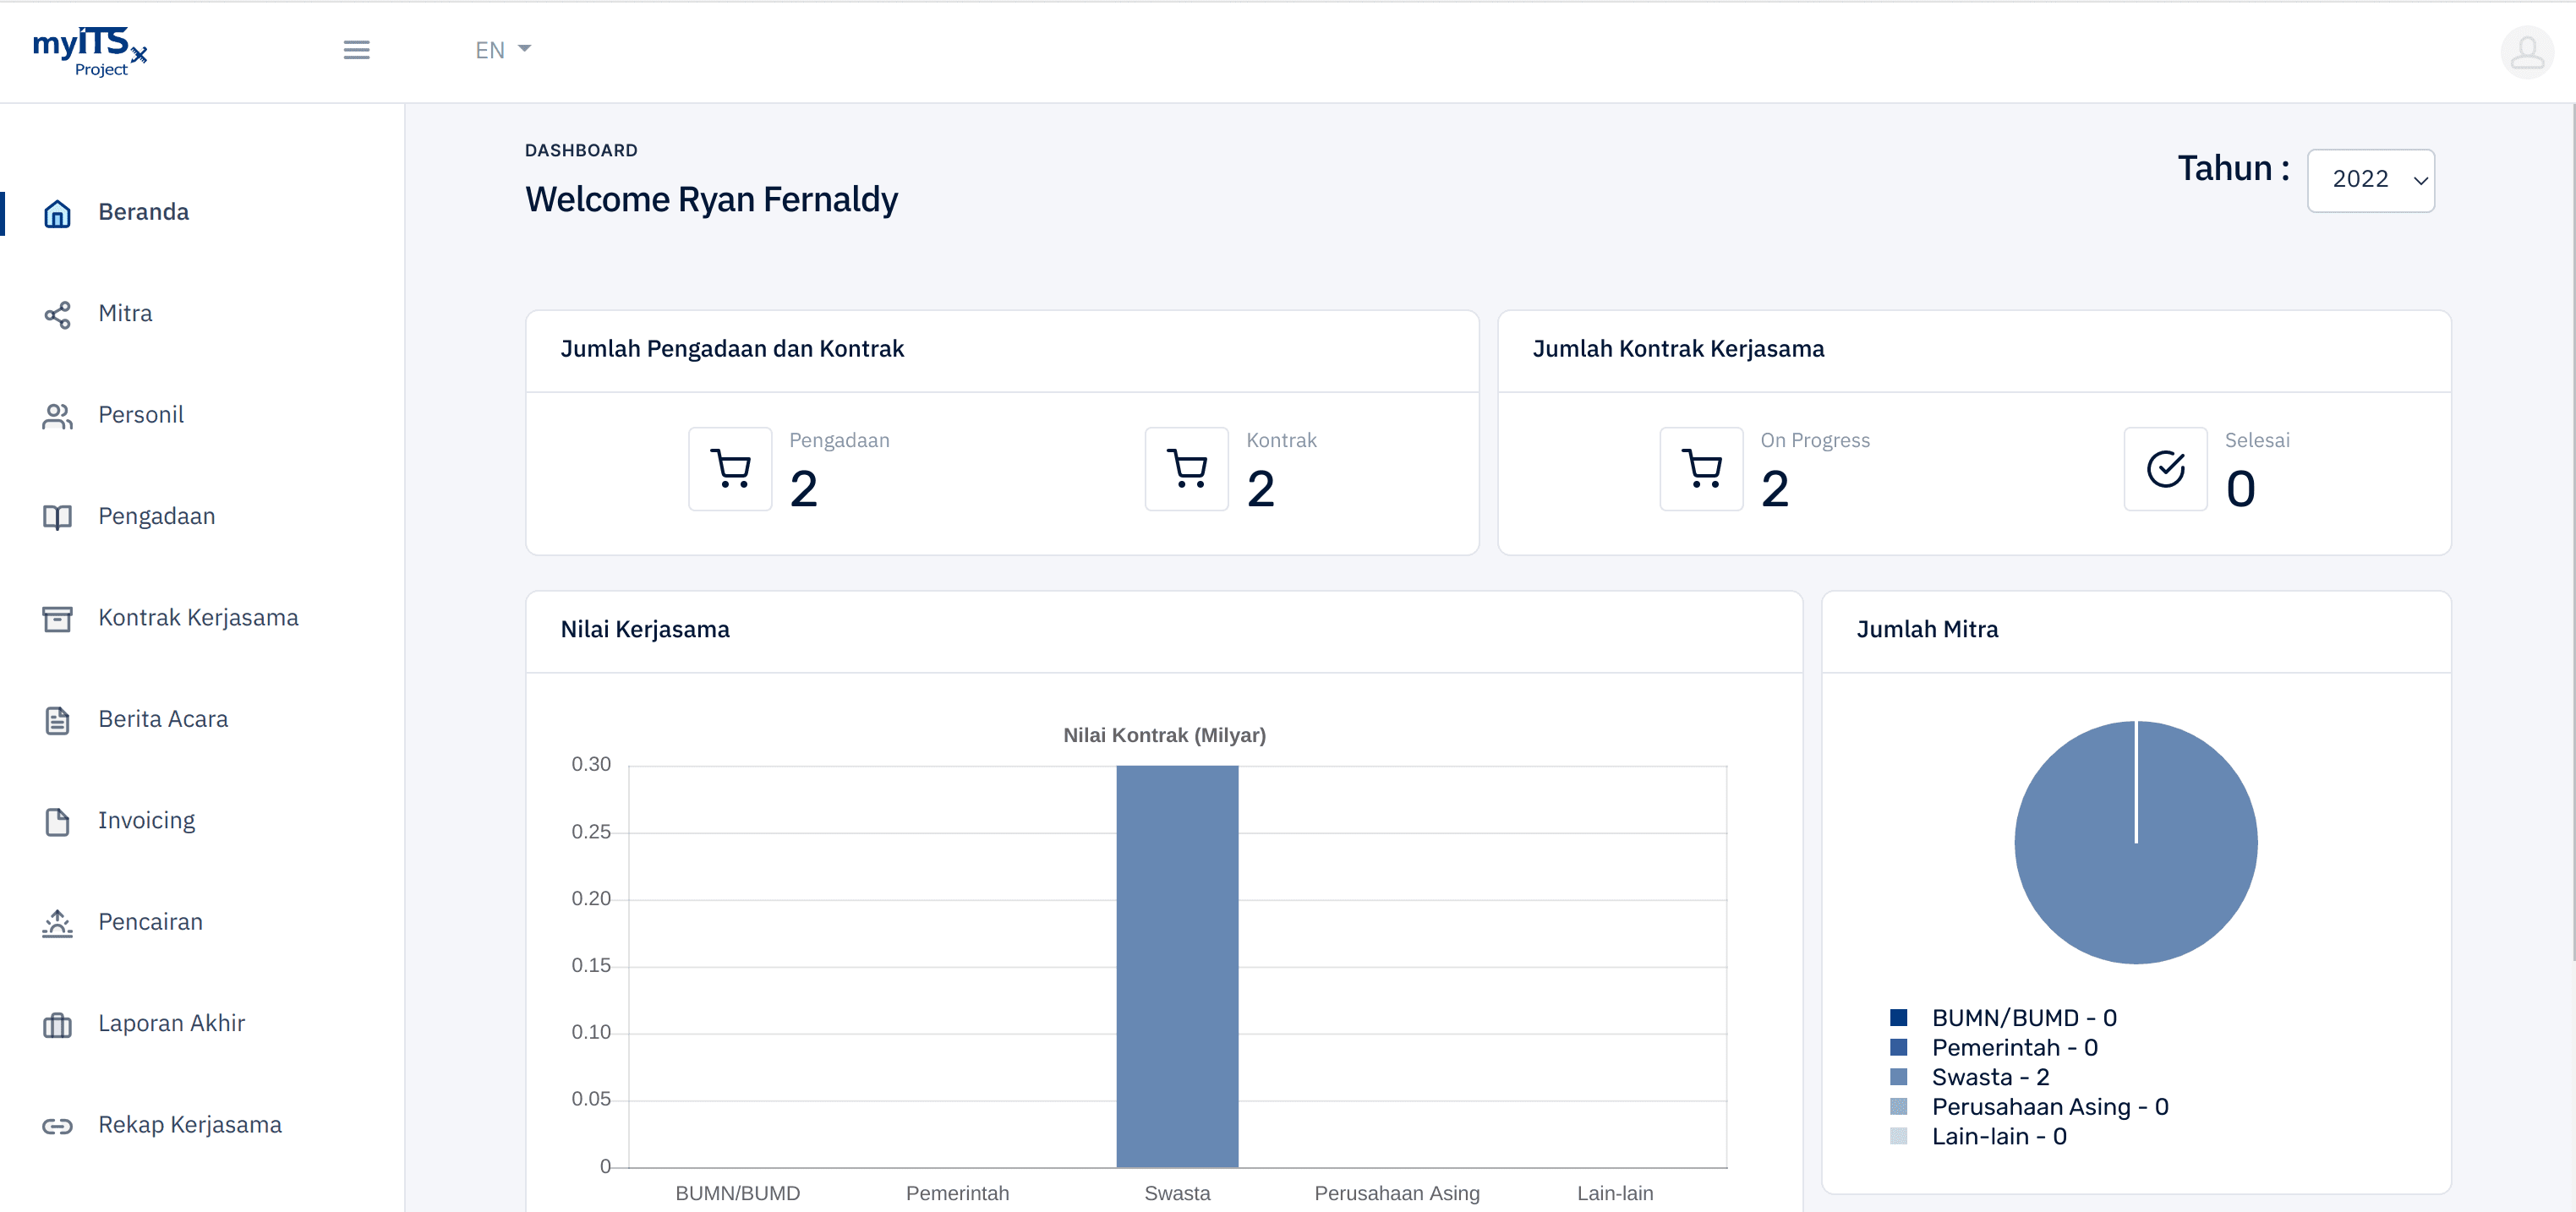Screen dimensions: 2576x1212
Task: Click the On Progress cart icon
Action: coord(1702,469)
